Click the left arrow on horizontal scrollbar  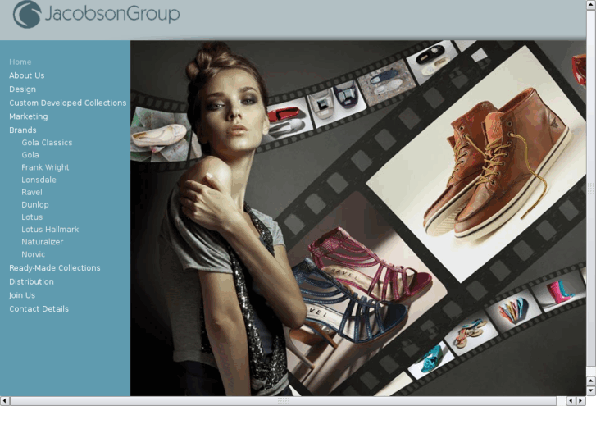5,400
